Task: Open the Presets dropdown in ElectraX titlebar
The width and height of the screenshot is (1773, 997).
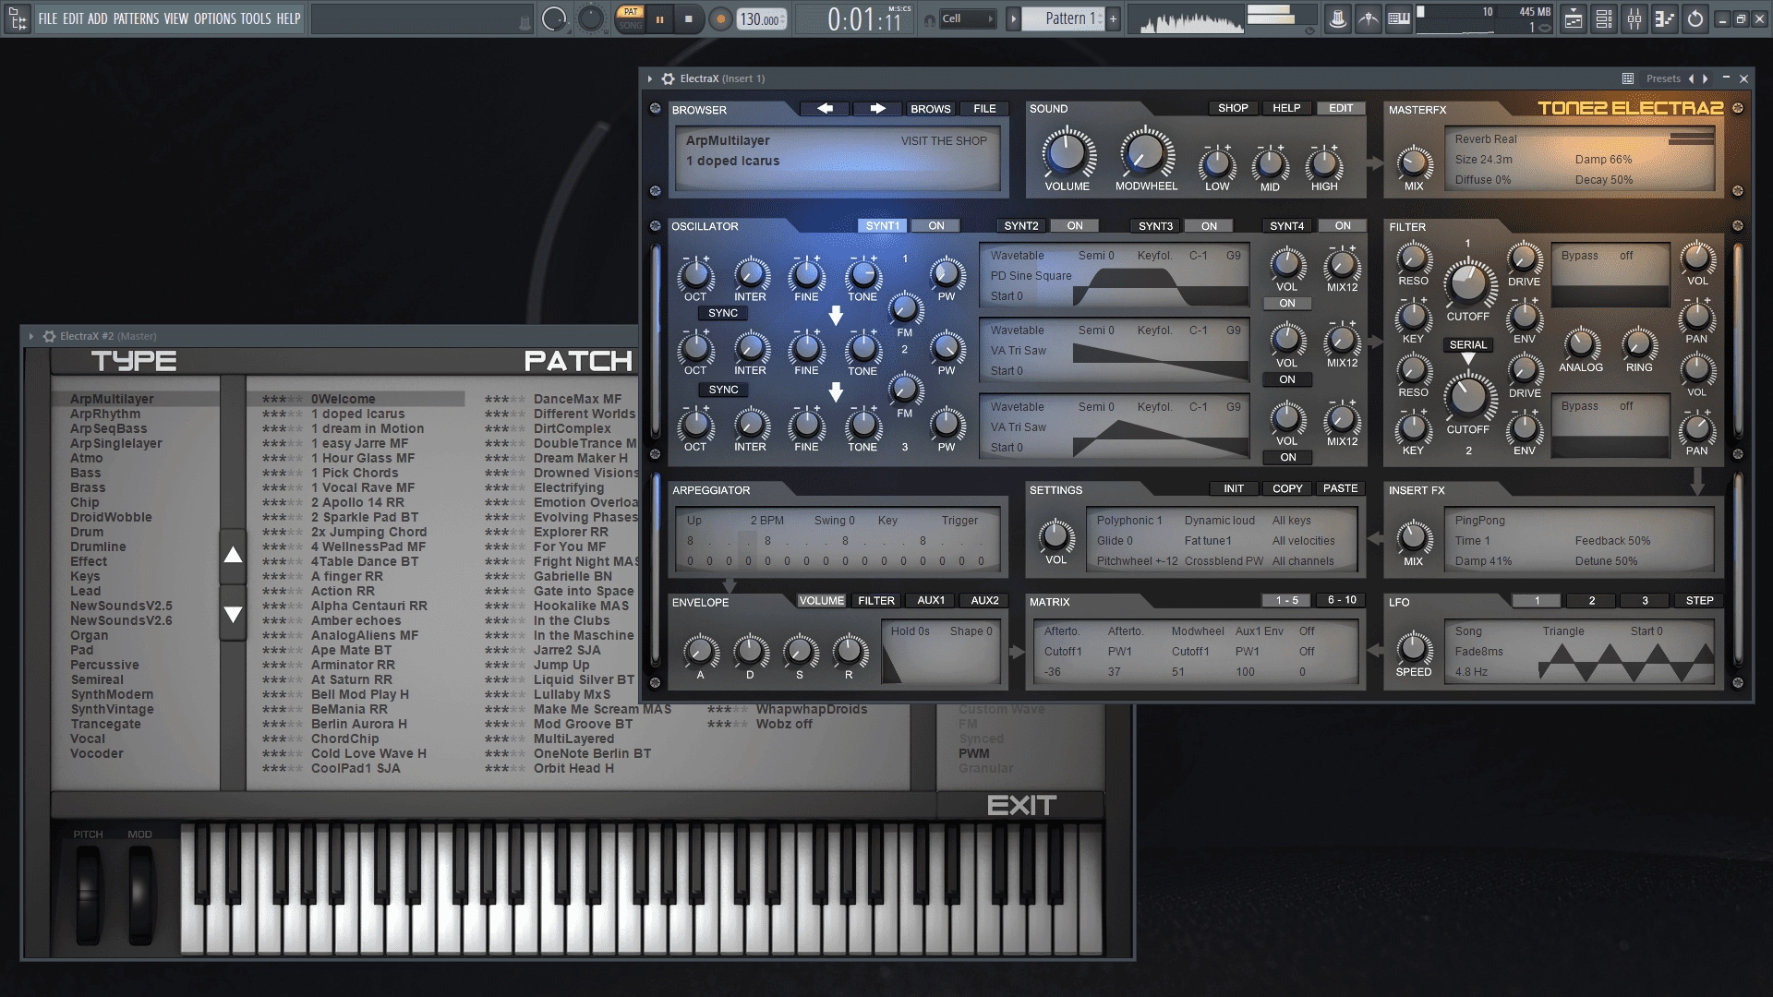Action: point(1663,78)
